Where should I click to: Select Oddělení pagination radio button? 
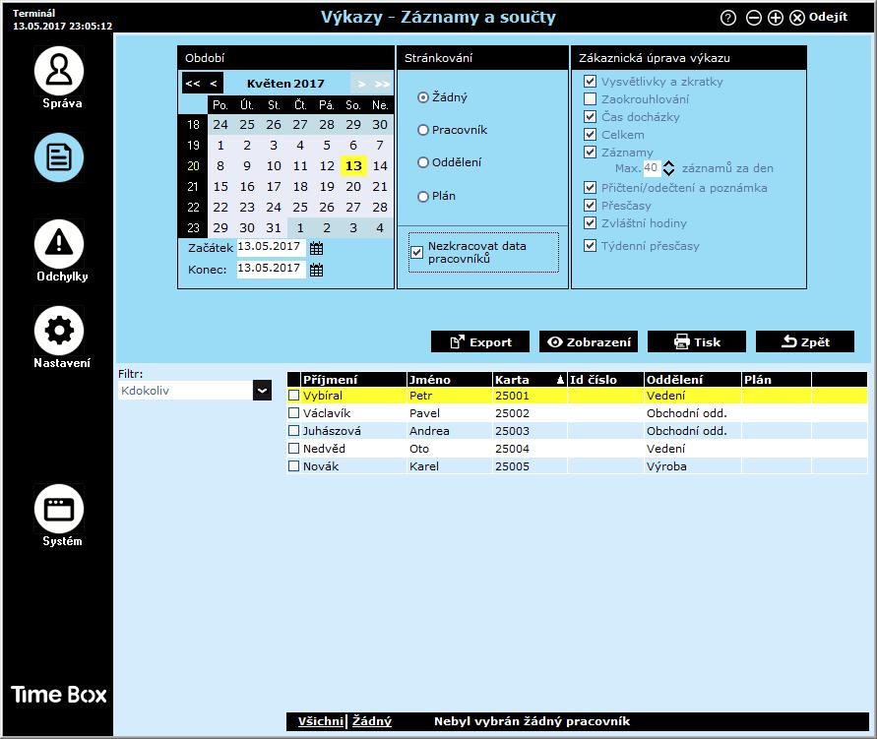tap(423, 162)
